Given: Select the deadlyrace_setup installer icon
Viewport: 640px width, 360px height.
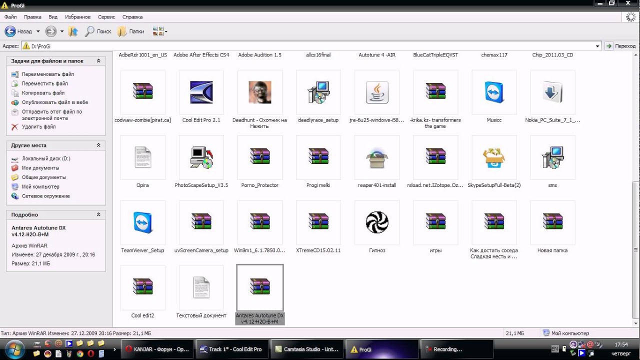Looking at the screenshot, I should pyautogui.click(x=318, y=92).
